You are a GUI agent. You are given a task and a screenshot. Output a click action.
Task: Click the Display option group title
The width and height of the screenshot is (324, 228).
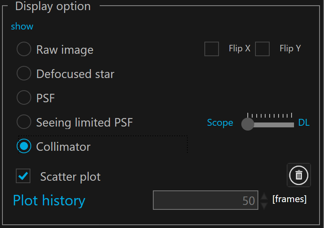(x=53, y=6)
